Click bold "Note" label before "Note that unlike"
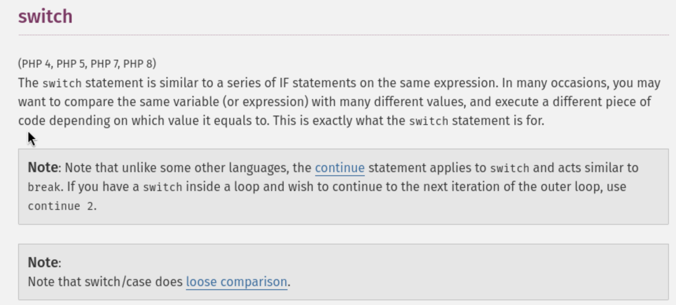Screen dimensions: 676x305 click(x=43, y=168)
